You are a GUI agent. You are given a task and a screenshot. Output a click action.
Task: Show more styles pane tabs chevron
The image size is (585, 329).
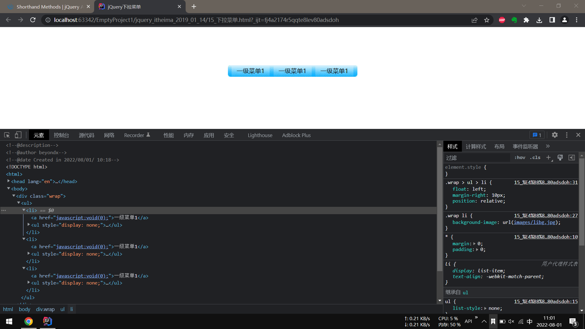pos(548,146)
